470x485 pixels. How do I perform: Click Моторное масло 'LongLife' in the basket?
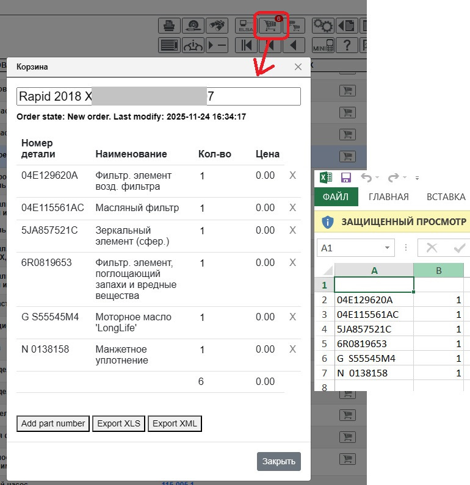133,322
